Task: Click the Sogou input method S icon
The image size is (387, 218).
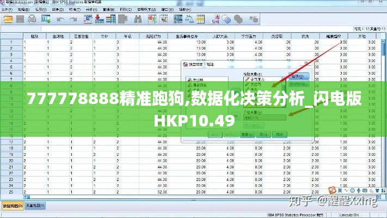Action: [332, 190]
